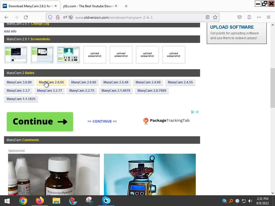Click the scrollbar up arrow
The height and width of the screenshot is (206, 275).
(x=273, y=25)
